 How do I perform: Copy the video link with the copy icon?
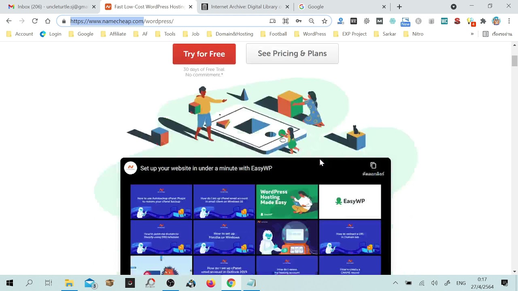coord(373,166)
